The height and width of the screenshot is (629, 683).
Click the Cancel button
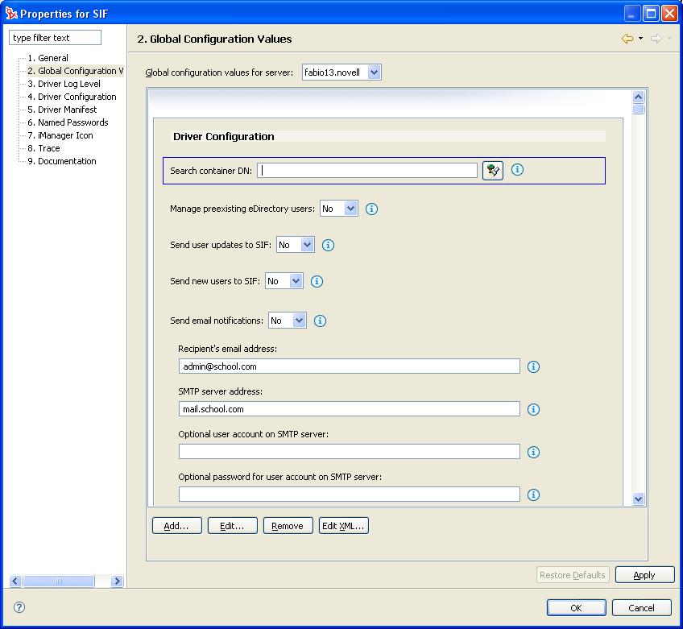point(642,607)
